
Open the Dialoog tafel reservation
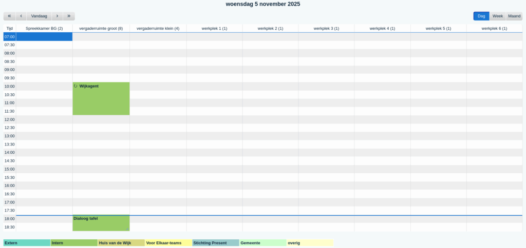tap(101, 222)
